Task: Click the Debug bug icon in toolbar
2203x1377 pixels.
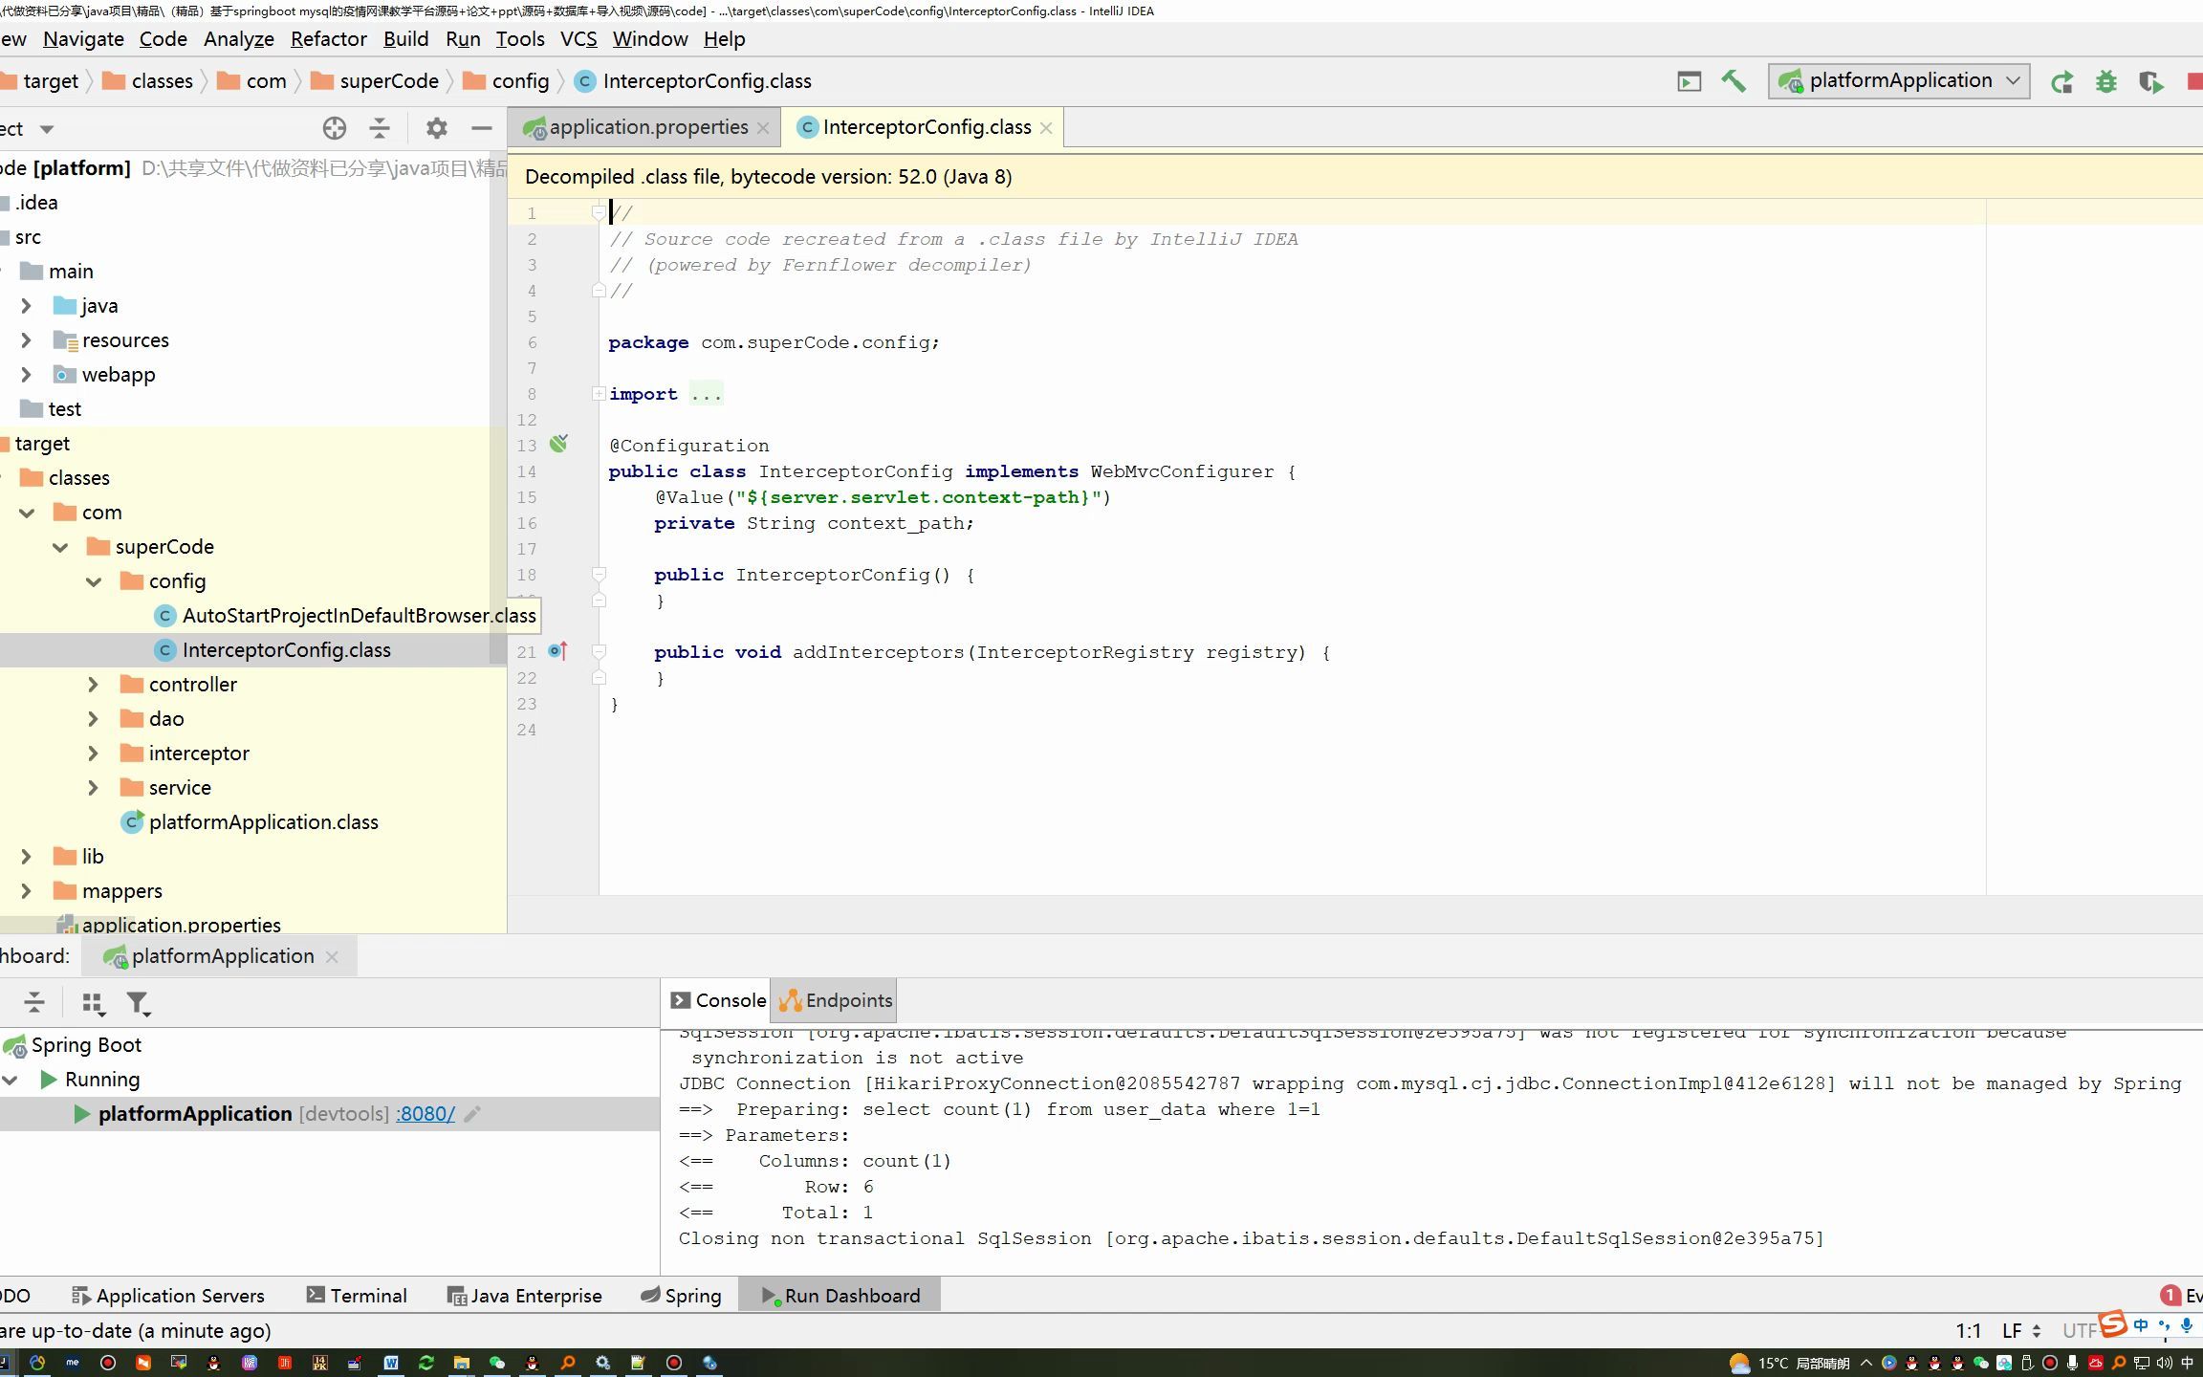Action: tap(2105, 82)
